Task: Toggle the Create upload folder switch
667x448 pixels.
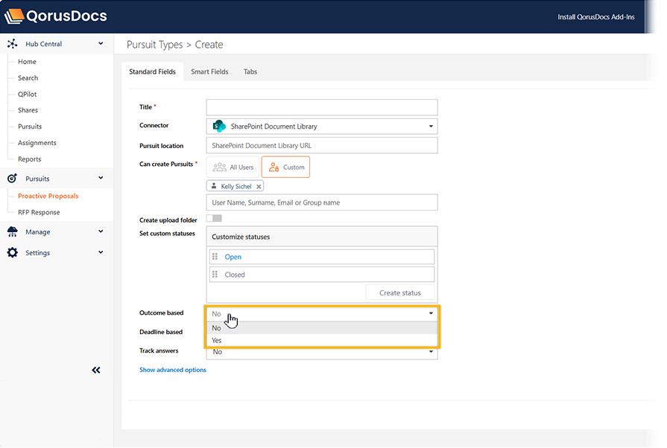Action: pos(214,219)
